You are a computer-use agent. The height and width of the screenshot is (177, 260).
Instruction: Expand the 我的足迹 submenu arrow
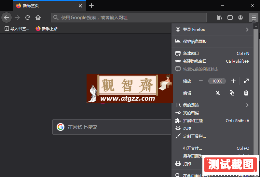[x=247, y=105]
